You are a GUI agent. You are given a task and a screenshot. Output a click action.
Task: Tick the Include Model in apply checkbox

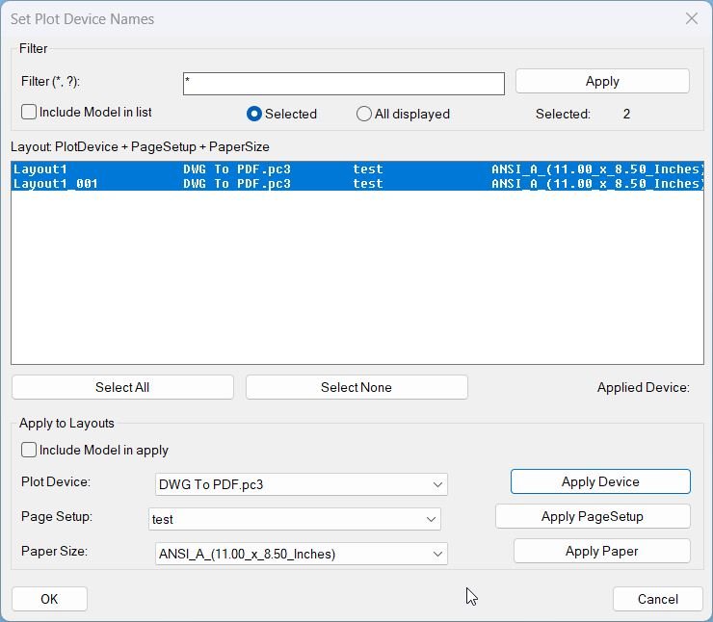[29, 450]
